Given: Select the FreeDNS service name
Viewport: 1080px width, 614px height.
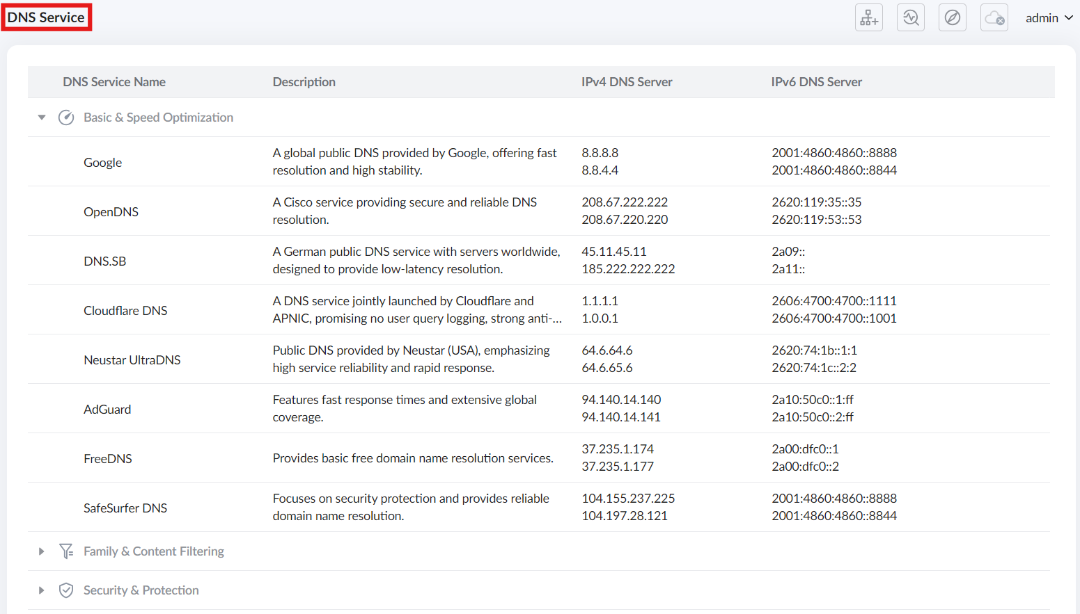Looking at the screenshot, I should [x=108, y=459].
